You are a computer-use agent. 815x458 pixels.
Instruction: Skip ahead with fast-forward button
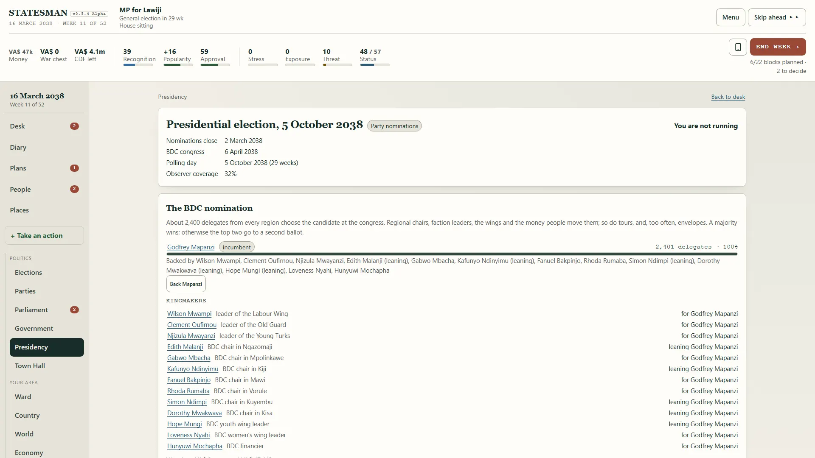pos(776,17)
